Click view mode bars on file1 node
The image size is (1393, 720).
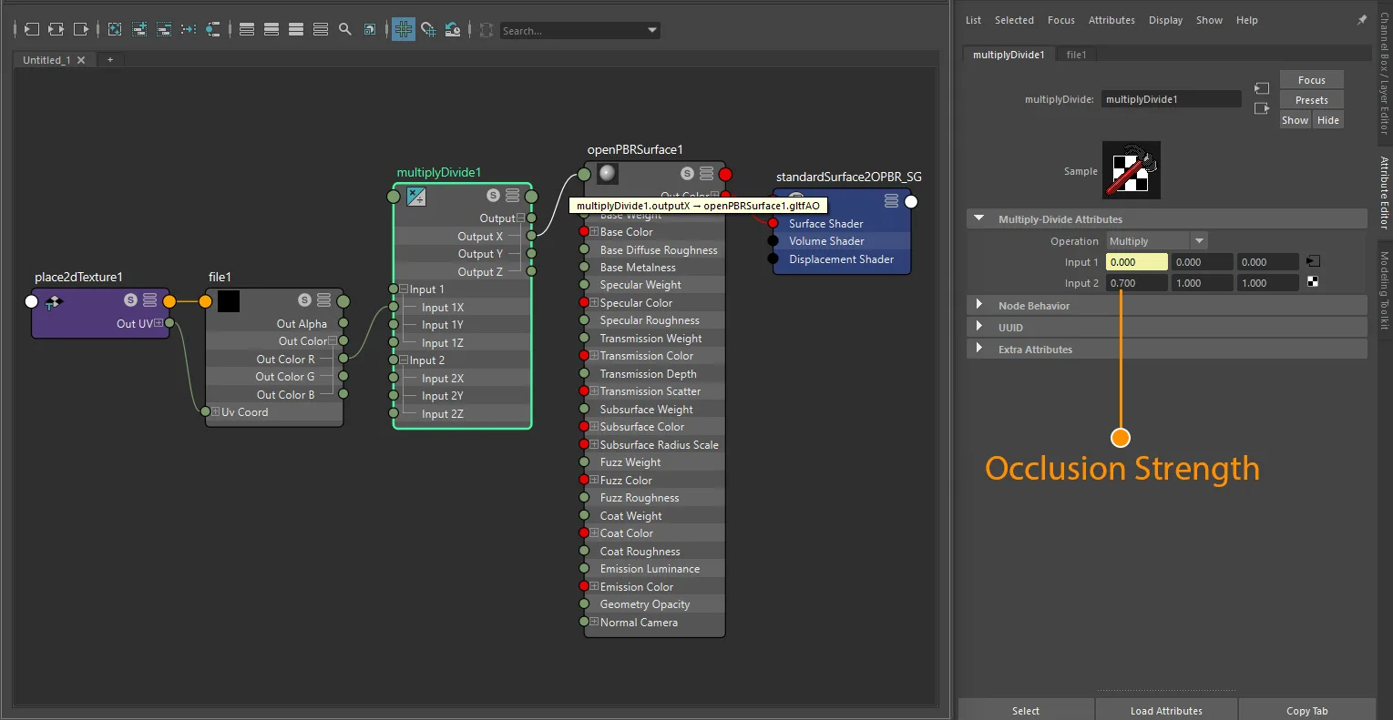click(323, 300)
